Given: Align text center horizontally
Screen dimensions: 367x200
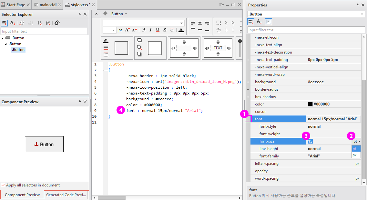Looking at the screenshot, I should [x=200, y=23].
